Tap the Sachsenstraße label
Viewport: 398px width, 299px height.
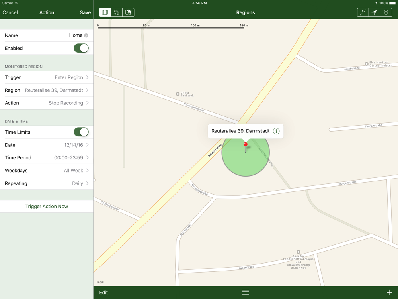(110, 205)
